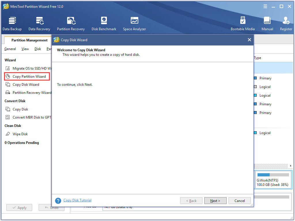Click the Convert Disk section header
Screen dimensions: 295x221
[15, 101]
